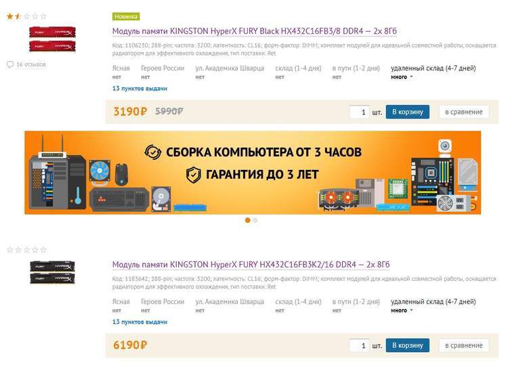Viewport: 508px width, 369px height.
Task: Click the star rating of the first product
Action: [27, 16]
